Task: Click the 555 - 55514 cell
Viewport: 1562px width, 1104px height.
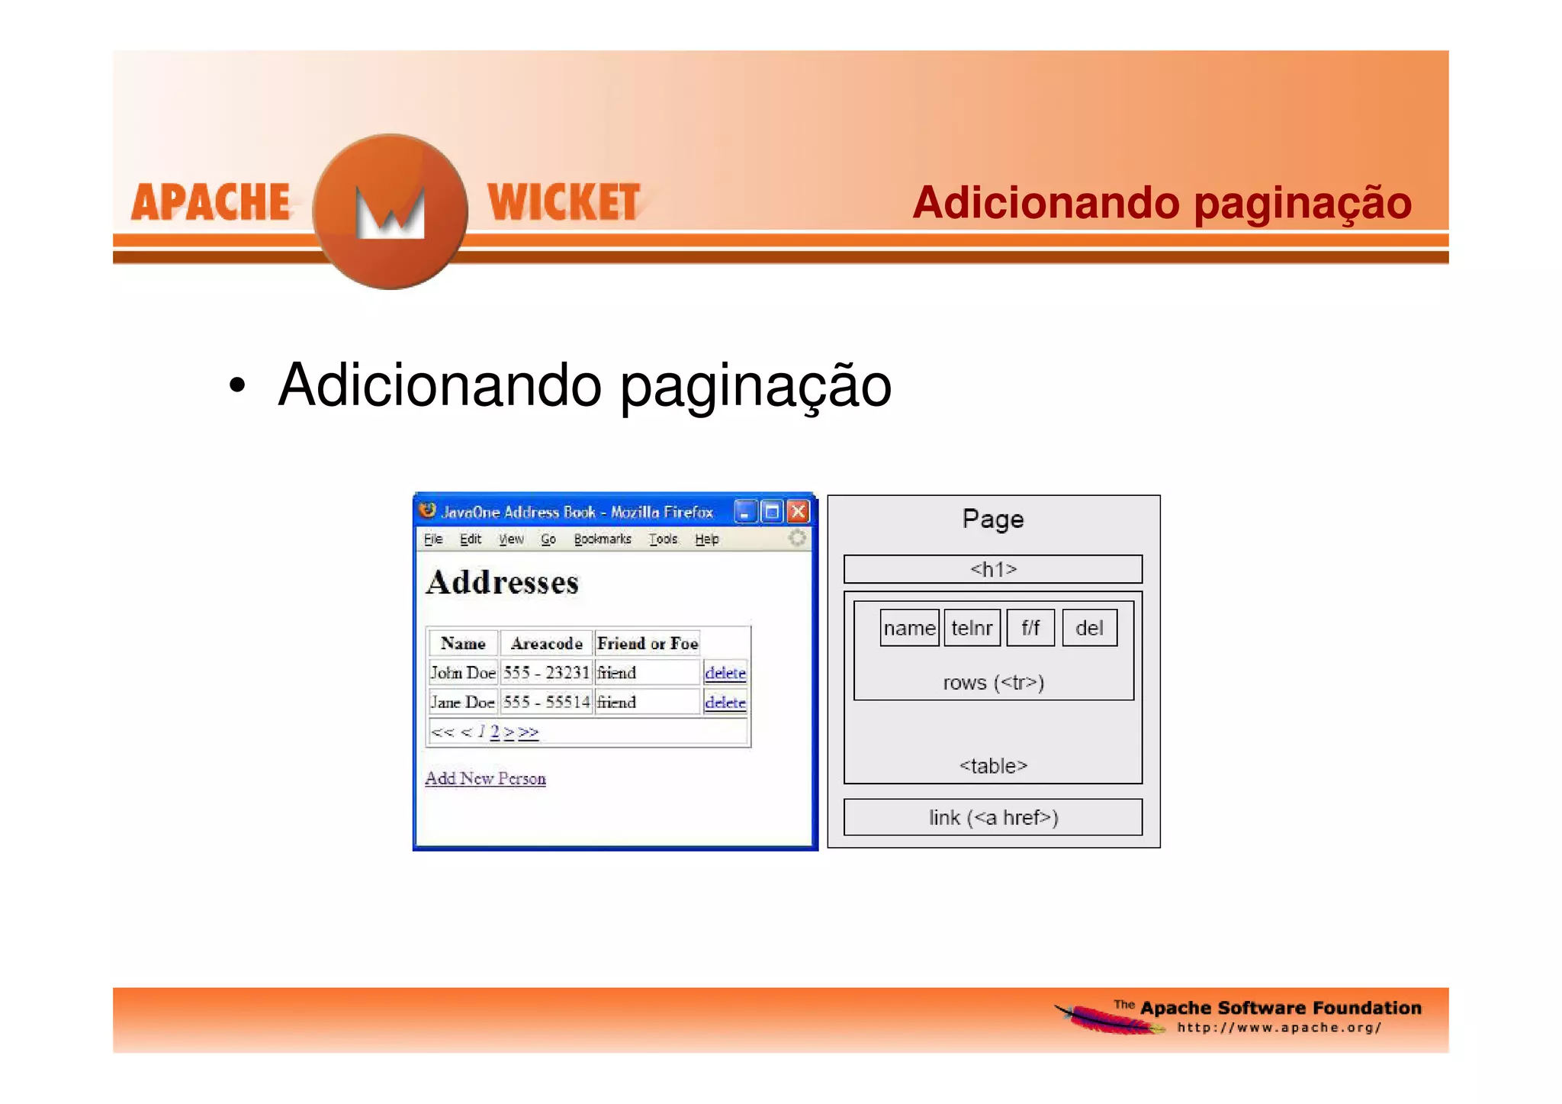Action: [x=547, y=702]
